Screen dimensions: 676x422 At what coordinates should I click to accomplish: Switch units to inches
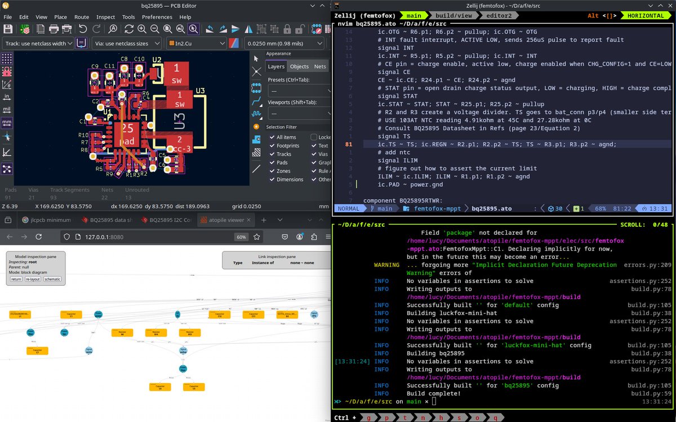[7, 97]
